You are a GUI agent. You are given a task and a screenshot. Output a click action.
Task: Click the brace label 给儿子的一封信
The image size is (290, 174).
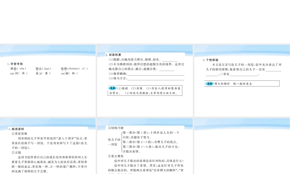tap(114, 142)
